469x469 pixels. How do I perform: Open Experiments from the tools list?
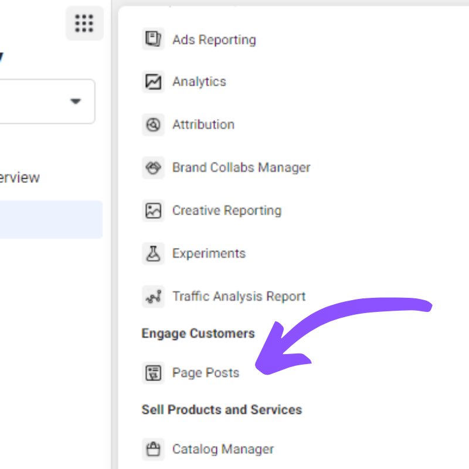(209, 254)
